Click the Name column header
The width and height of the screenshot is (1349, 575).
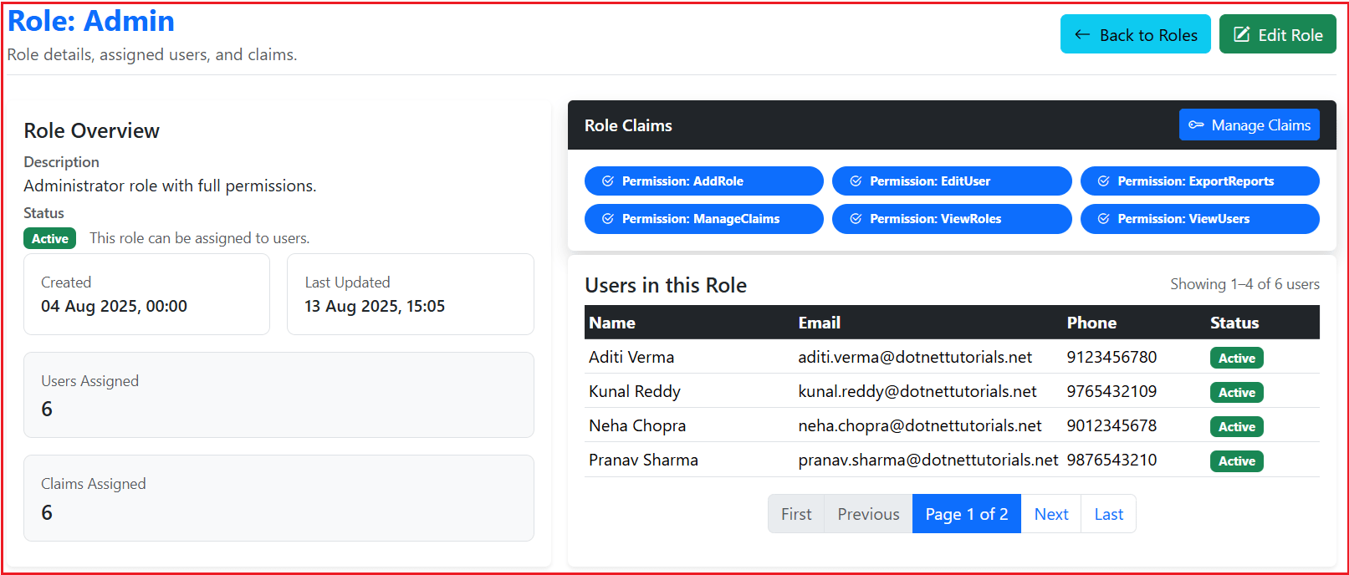612,323
